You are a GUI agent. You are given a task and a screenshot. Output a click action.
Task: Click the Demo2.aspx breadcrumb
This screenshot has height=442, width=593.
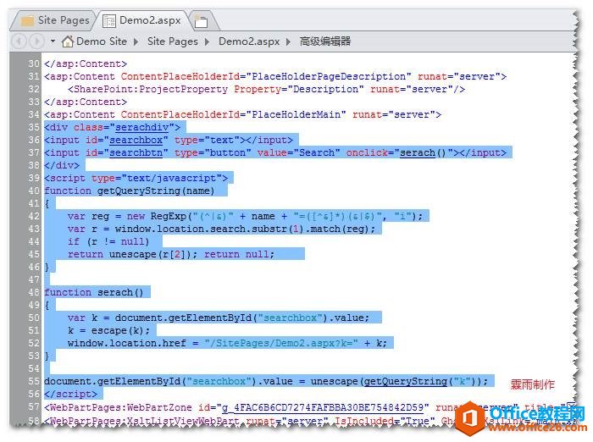point(249,41)
